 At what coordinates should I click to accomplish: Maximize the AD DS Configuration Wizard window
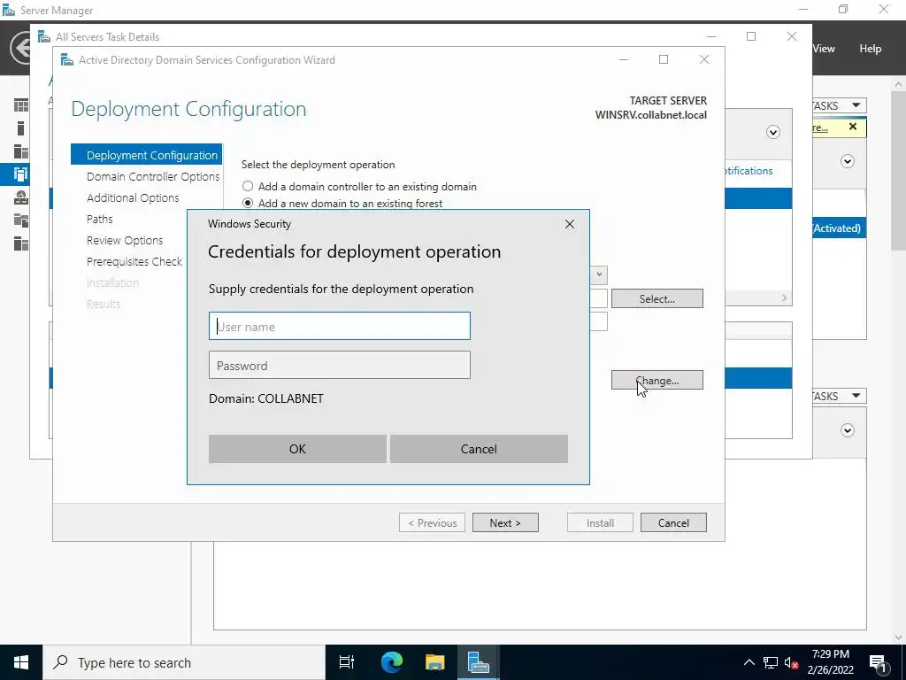664,59
